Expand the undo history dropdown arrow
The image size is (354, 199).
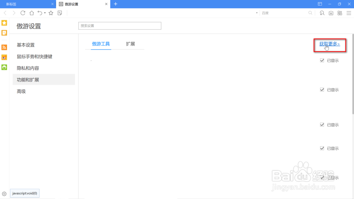point(45,13)
